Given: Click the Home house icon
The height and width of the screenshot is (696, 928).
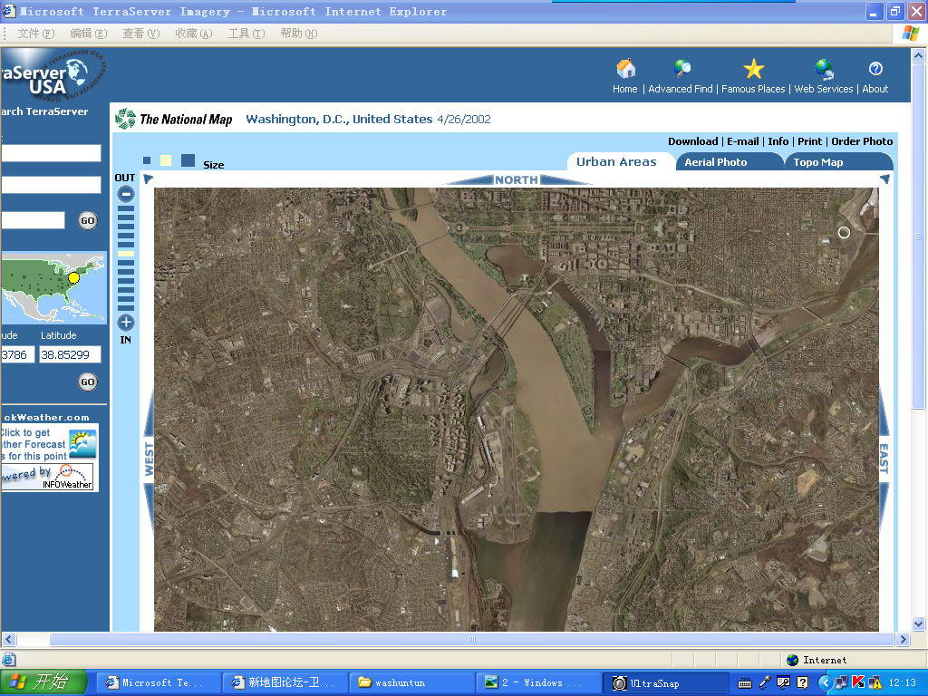Looking at the screenshot, I should (x=625, y=70).
